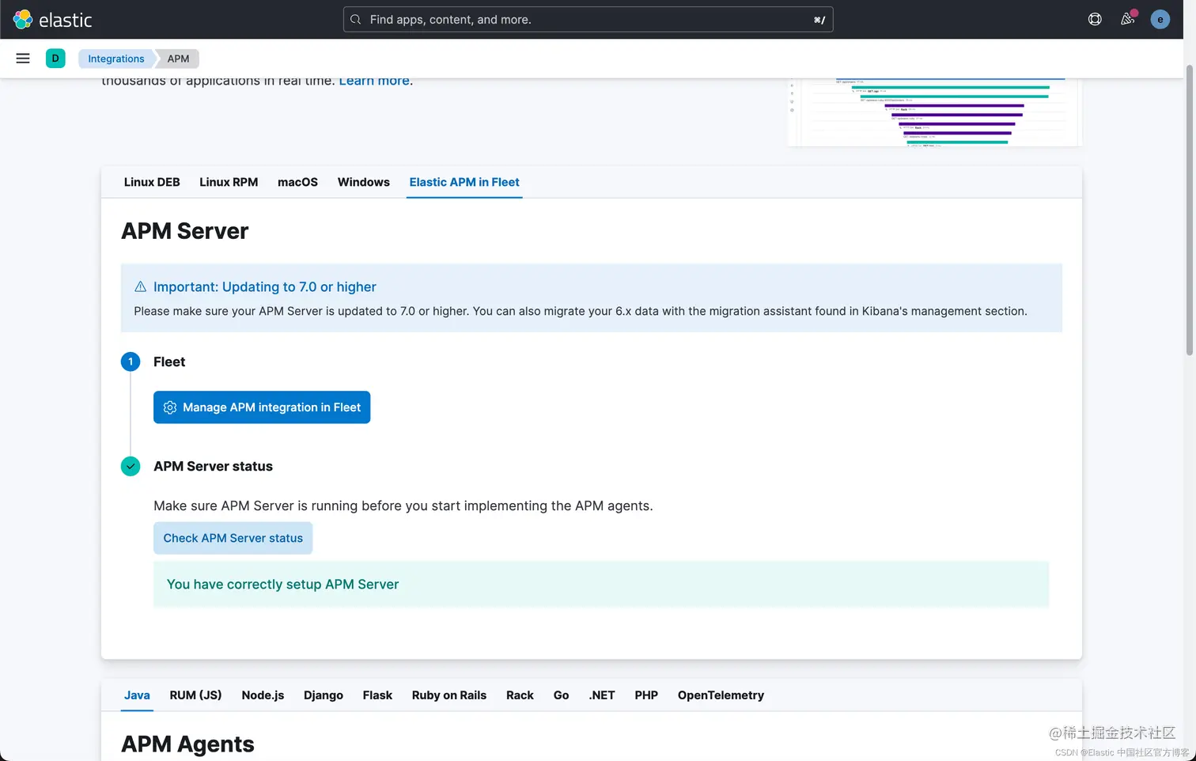Follow the Learn more link
This screenshot has width=1196, height=761.
374,81
